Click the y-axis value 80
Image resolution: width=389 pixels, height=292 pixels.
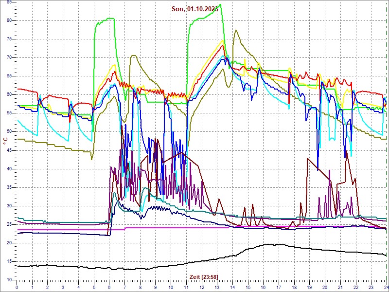pyautogui.click(x=9, y=20)
